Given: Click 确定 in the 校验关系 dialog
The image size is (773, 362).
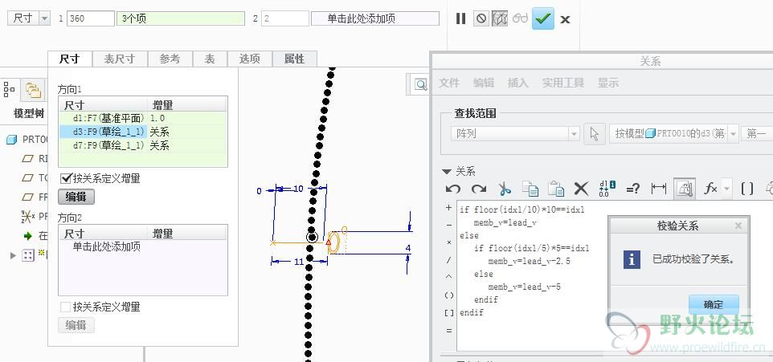Looking at the screenshot, I should coord(714,305).
